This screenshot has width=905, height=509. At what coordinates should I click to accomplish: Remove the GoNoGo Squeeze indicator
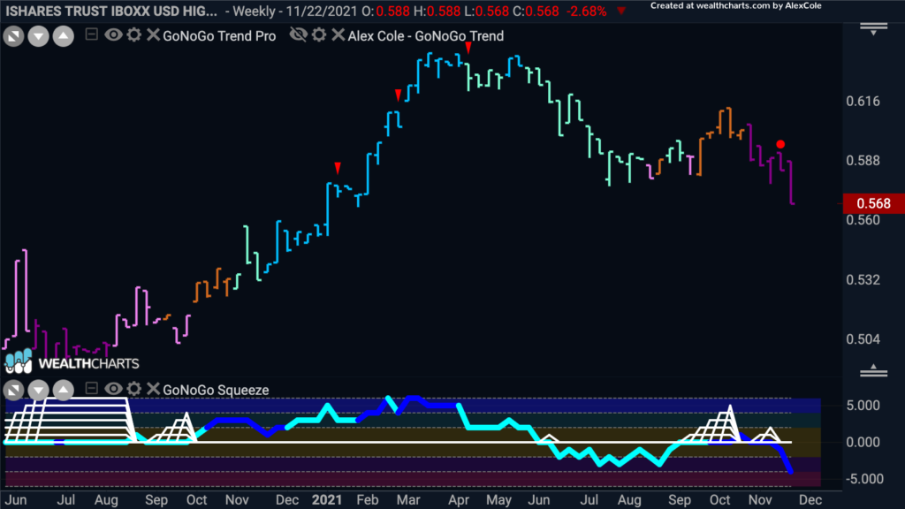(153, 389)
